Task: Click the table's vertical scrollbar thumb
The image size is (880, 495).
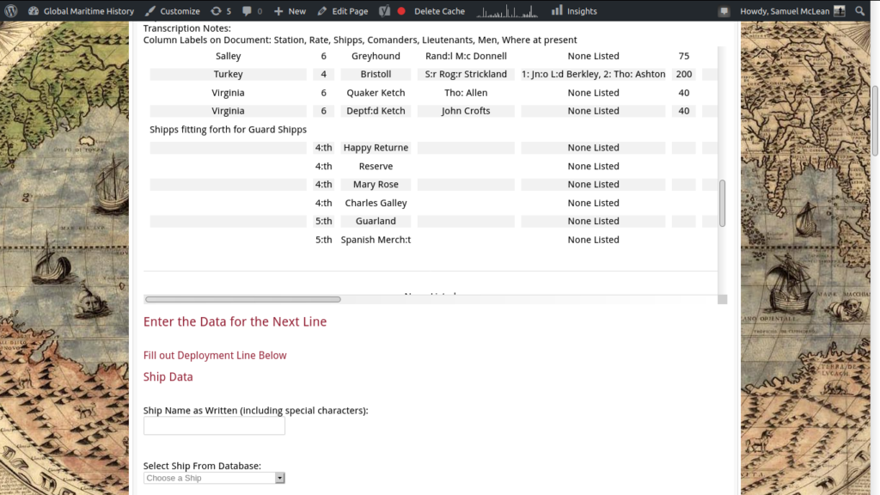Action: 722,203
